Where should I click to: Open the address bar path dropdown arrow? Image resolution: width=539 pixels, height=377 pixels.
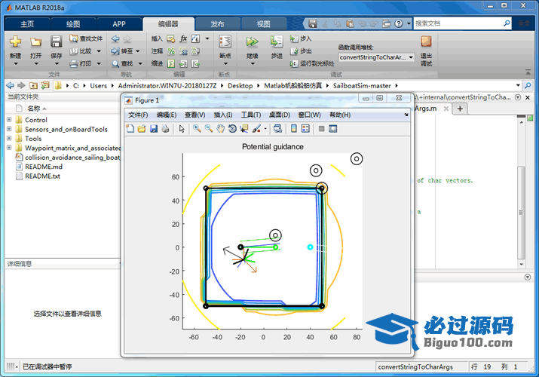point(518,85)
